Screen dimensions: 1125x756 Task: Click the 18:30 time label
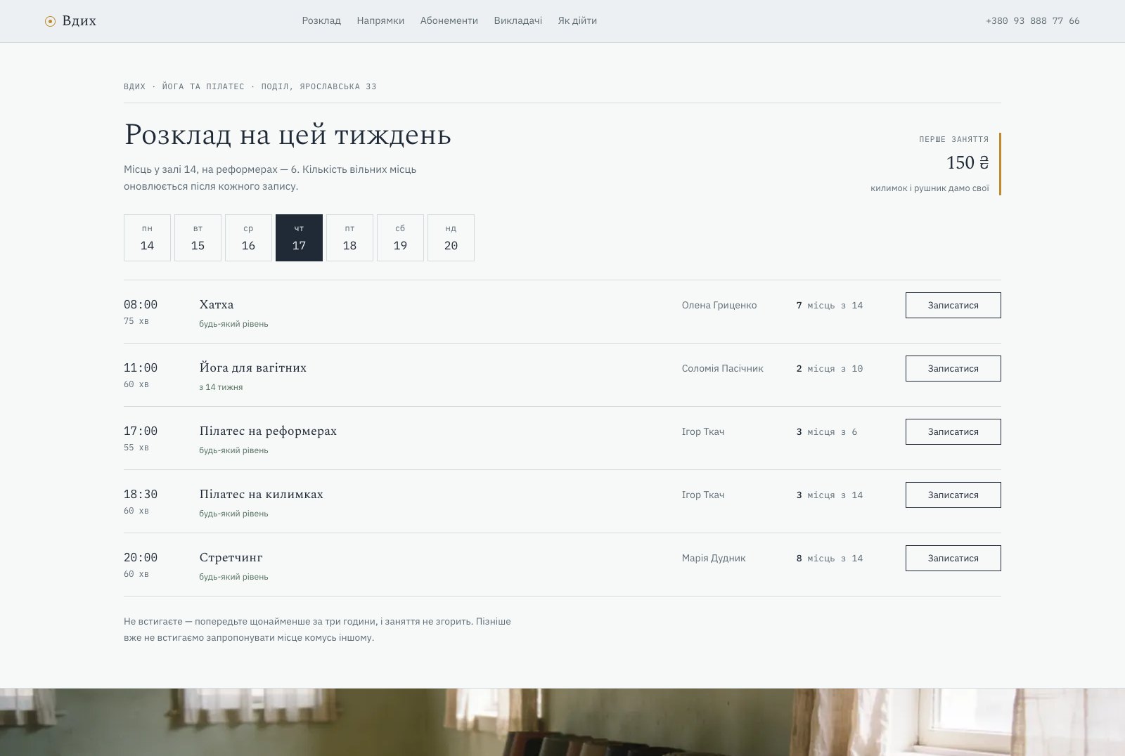click(141, 494)
